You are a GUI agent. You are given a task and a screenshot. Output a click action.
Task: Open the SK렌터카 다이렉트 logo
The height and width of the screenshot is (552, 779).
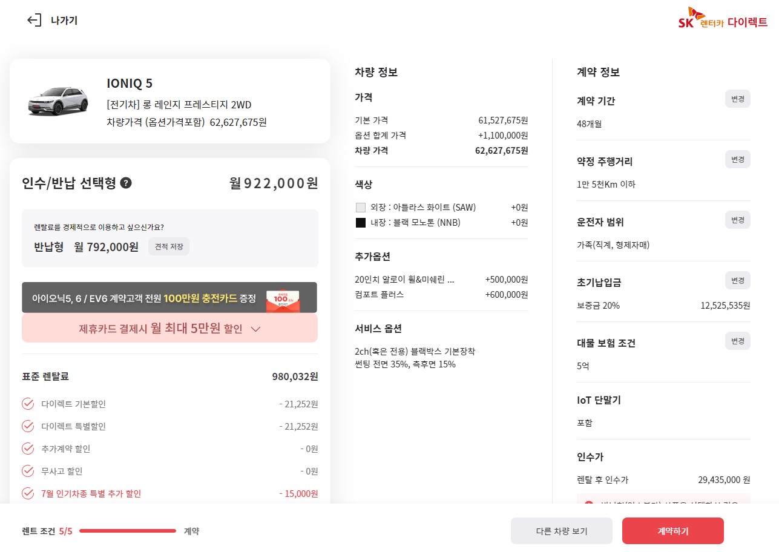pos(723,19)
